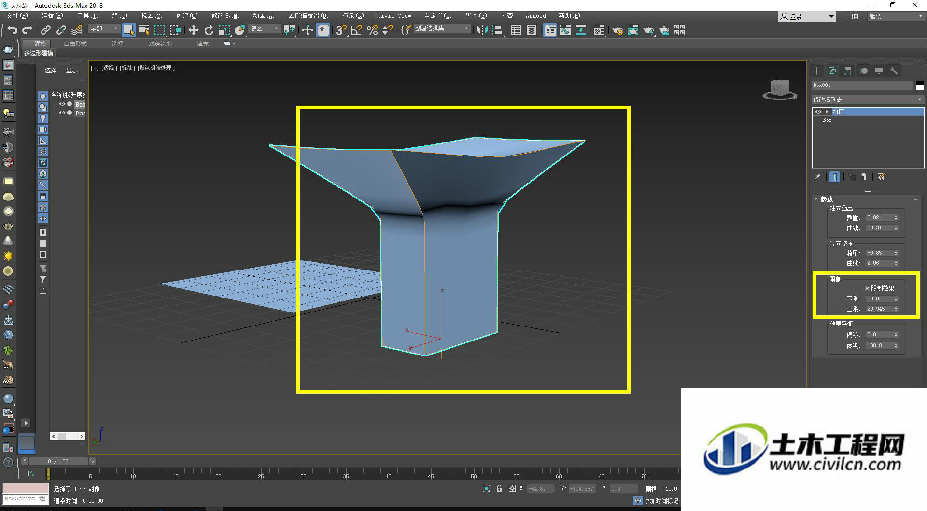927x511 pixels.
Task: Activate the Select Object tool
Action: (128, 30)
